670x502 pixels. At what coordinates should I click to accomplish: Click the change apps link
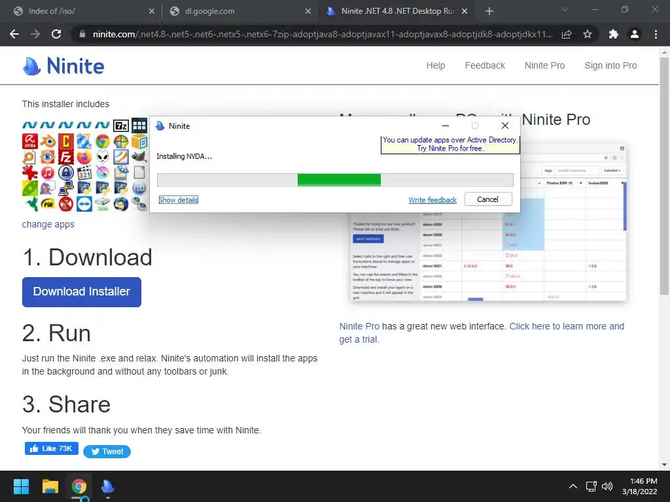coord(48,224)
